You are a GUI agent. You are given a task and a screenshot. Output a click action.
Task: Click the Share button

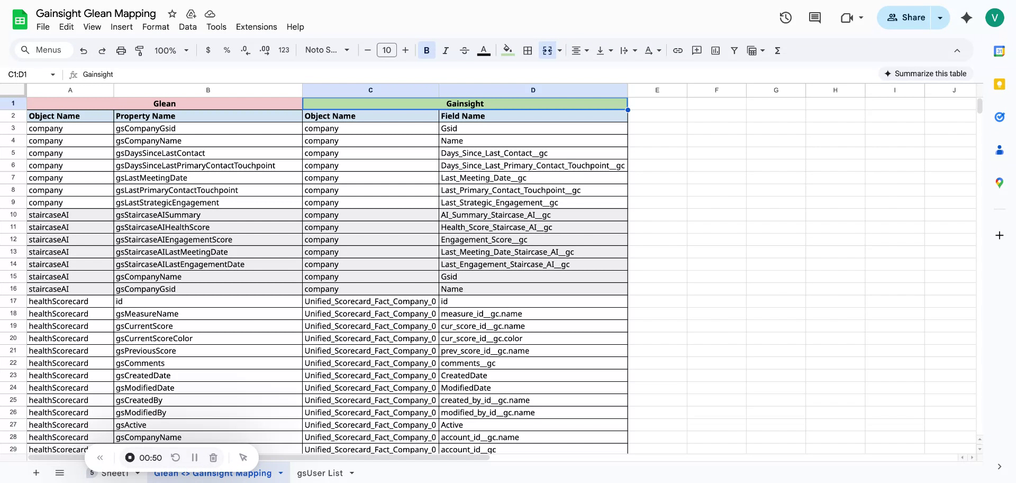click(x=905, y=17)
